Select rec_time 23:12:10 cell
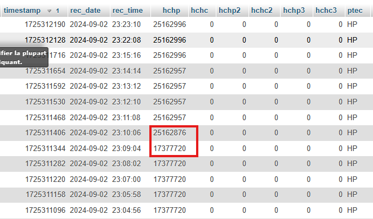Image resolution: width=373 pixels, height=219 pixels. pos(126,102)
